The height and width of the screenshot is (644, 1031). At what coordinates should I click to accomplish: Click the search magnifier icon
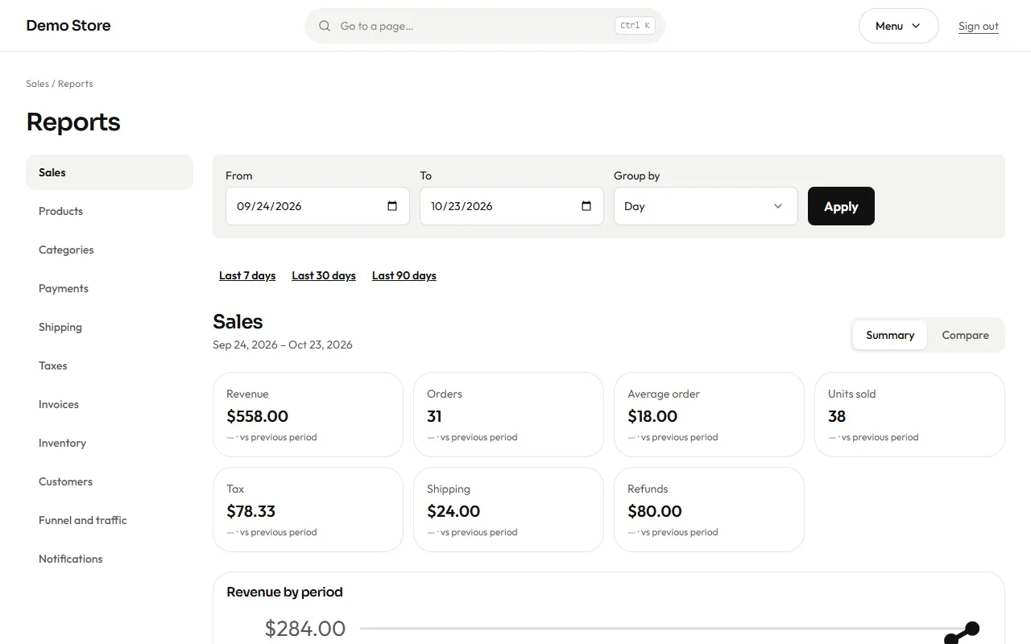click(325, 26)
